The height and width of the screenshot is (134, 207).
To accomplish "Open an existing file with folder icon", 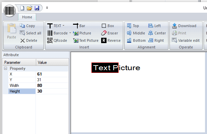I will (29, 8).
